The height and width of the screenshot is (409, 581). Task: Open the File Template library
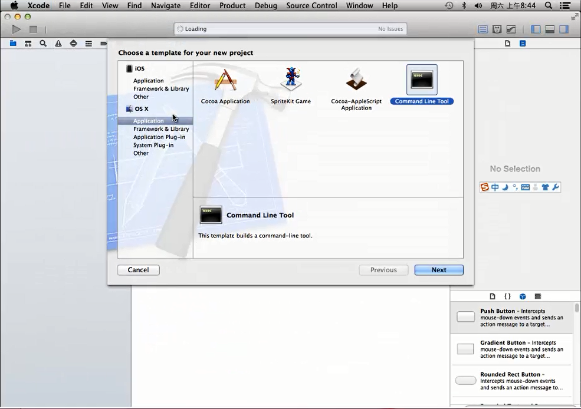[493, 296]
